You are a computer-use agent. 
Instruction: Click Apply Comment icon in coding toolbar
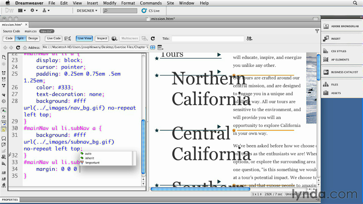[x=4, y=138]
